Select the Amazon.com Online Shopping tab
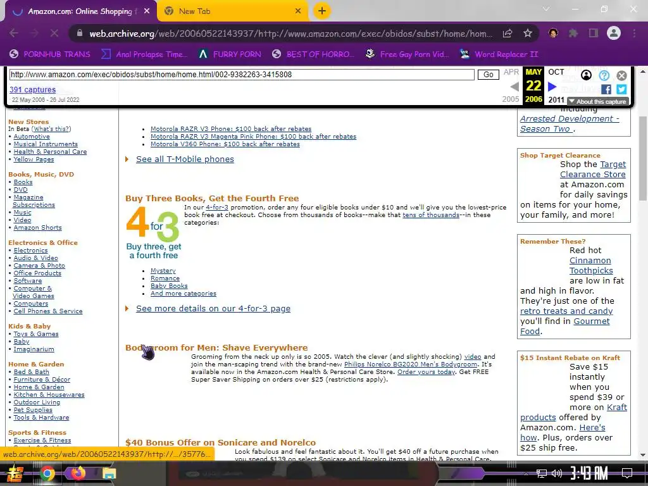The width and height of the screenshot is (648, 486). [x=80, y=11]
